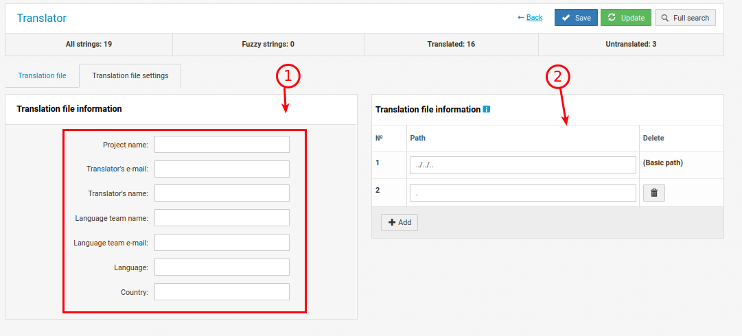
Task: Click the Country input field
Action: (222, 292)
